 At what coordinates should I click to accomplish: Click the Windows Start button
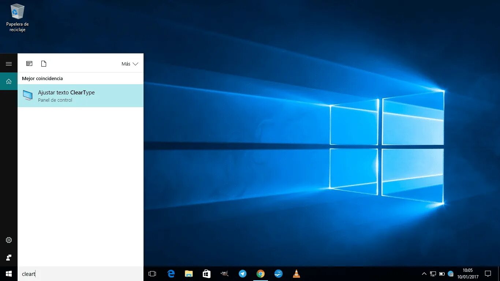coord(9,274)
